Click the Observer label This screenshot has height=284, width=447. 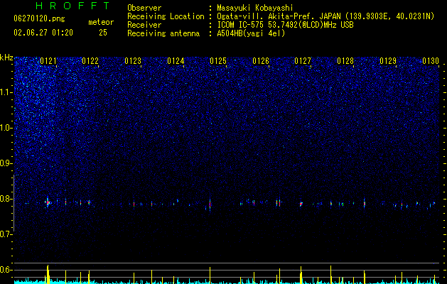point(144,8)
